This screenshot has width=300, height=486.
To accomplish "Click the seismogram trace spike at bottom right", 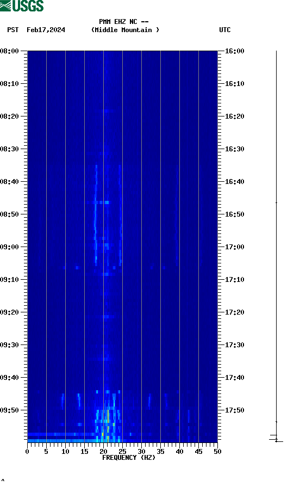I will tap(276, 439).
